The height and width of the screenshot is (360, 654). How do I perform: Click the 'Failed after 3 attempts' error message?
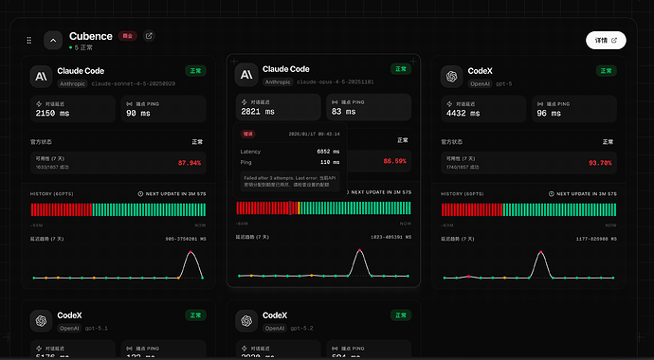coord(290,181)
